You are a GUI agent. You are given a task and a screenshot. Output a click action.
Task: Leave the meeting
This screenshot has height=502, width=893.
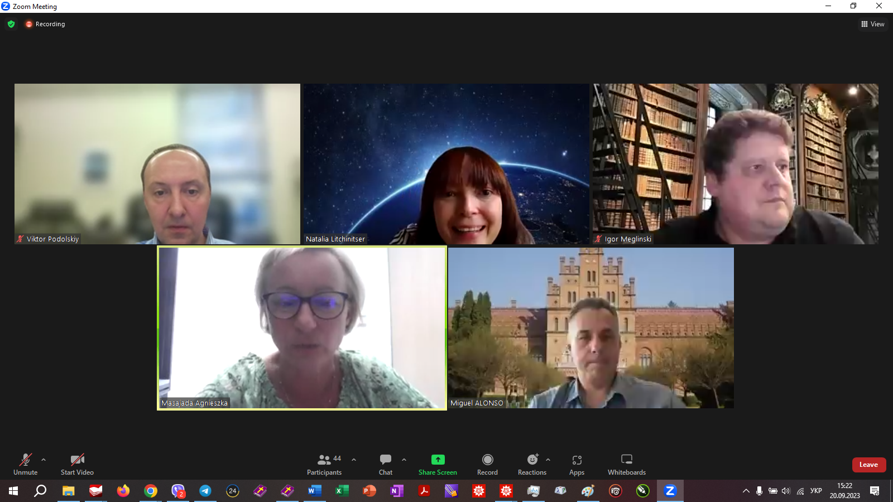click(869, 465)
